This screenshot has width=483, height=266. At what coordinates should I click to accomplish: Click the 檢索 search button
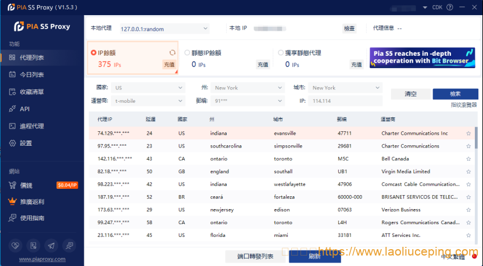point(455,94)
